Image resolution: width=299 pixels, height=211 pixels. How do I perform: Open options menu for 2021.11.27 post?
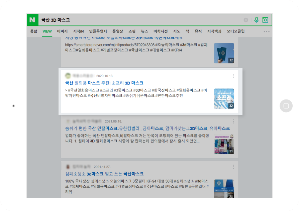tap(233, 167)
